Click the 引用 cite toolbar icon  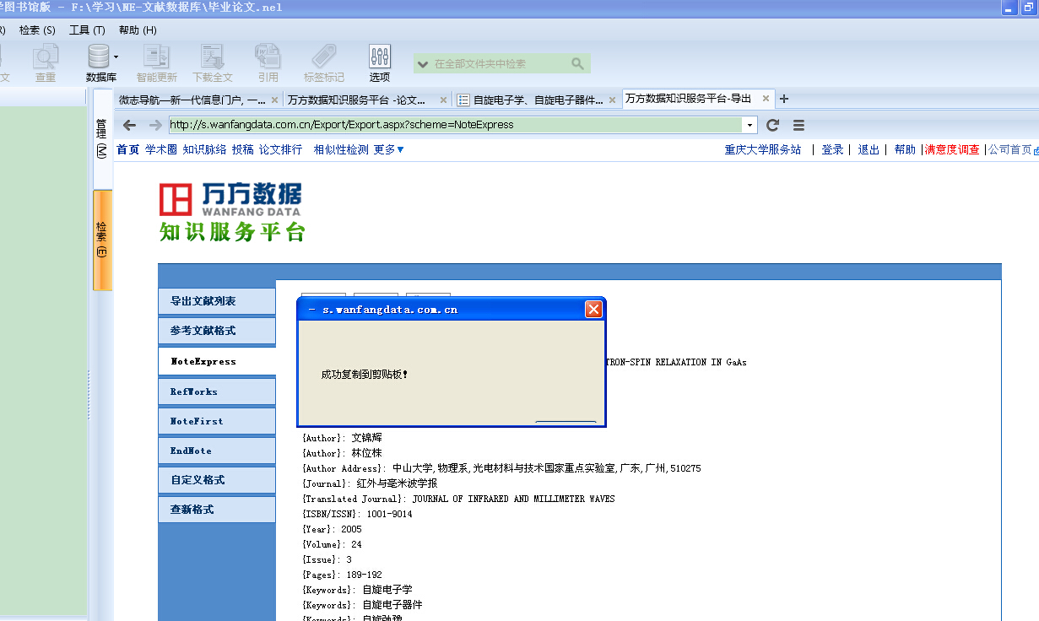pyautogui.click(x=268, y=63)
